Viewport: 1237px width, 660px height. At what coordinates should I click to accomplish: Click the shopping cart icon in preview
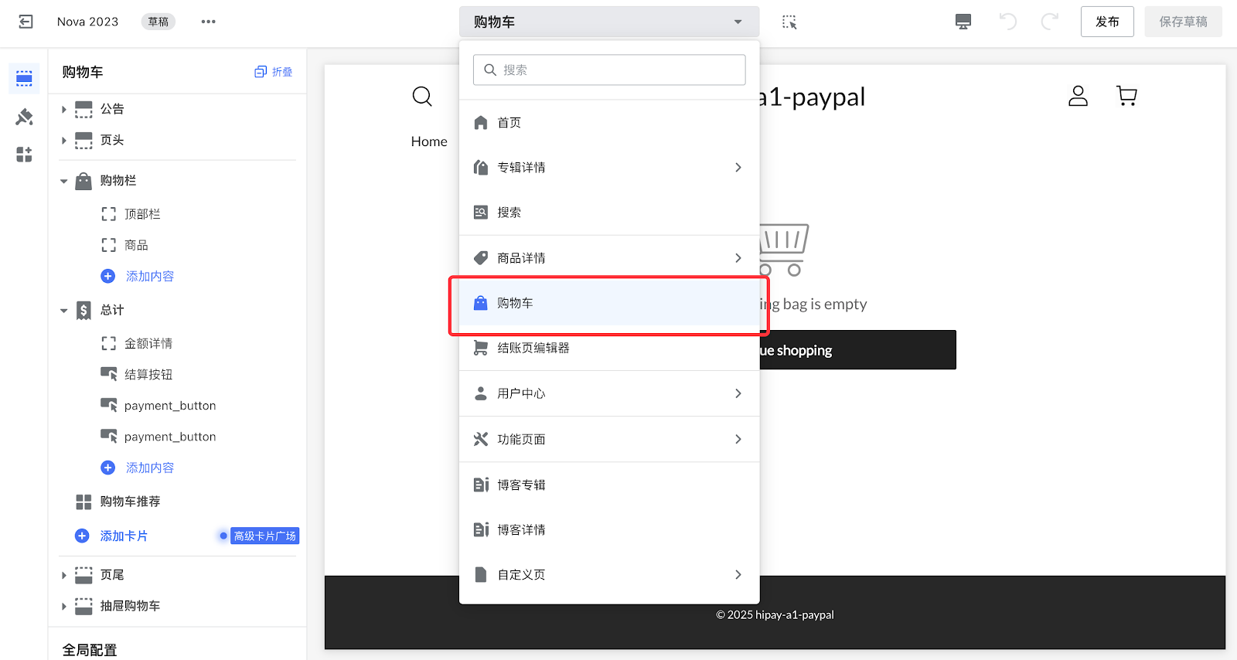[x=1126, y=96]
